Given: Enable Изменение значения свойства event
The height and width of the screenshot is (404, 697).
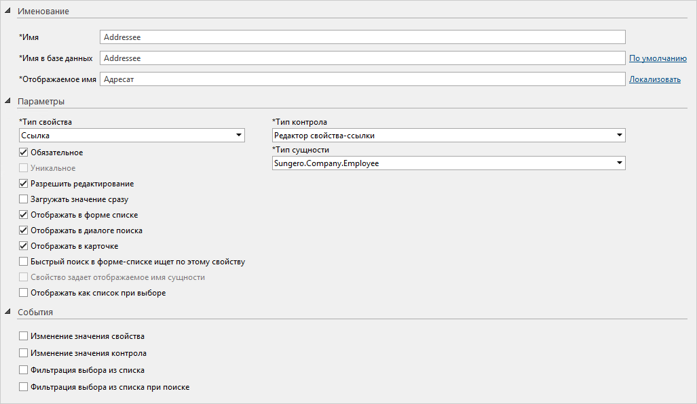Looking at the screenshot, I should (x=24, y=336).
